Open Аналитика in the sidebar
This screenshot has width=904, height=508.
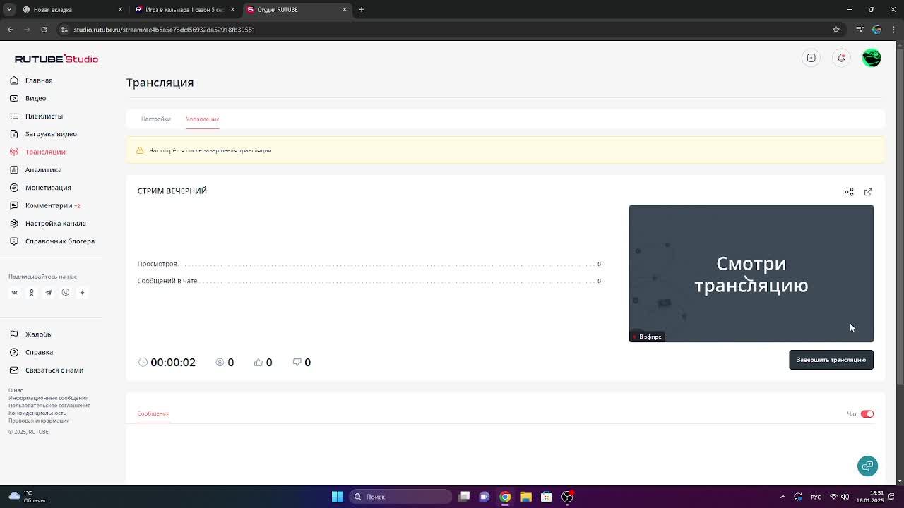point(43,169)
